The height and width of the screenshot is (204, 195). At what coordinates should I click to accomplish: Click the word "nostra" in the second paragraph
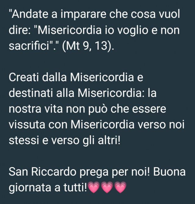click(25, 109)
